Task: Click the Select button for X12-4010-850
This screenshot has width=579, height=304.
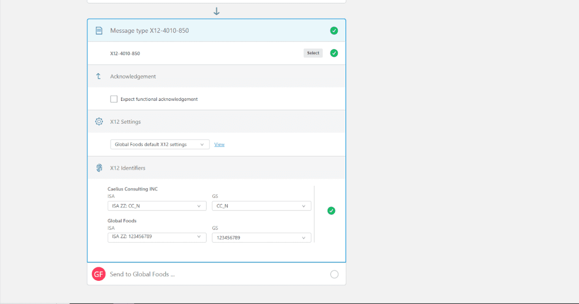Action: [x=313, y=53]
